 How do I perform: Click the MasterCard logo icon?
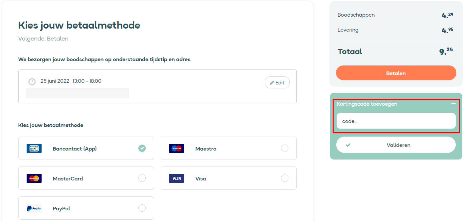click(34, 178)
